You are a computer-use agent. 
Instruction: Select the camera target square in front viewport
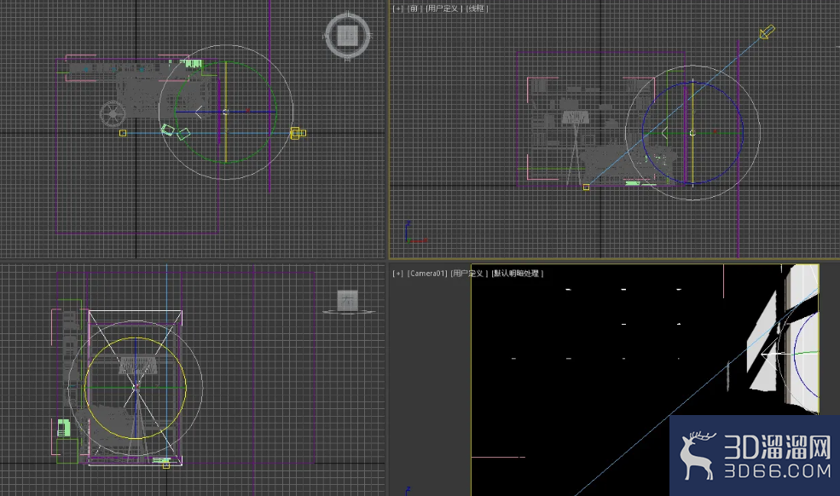click(586, 187)
